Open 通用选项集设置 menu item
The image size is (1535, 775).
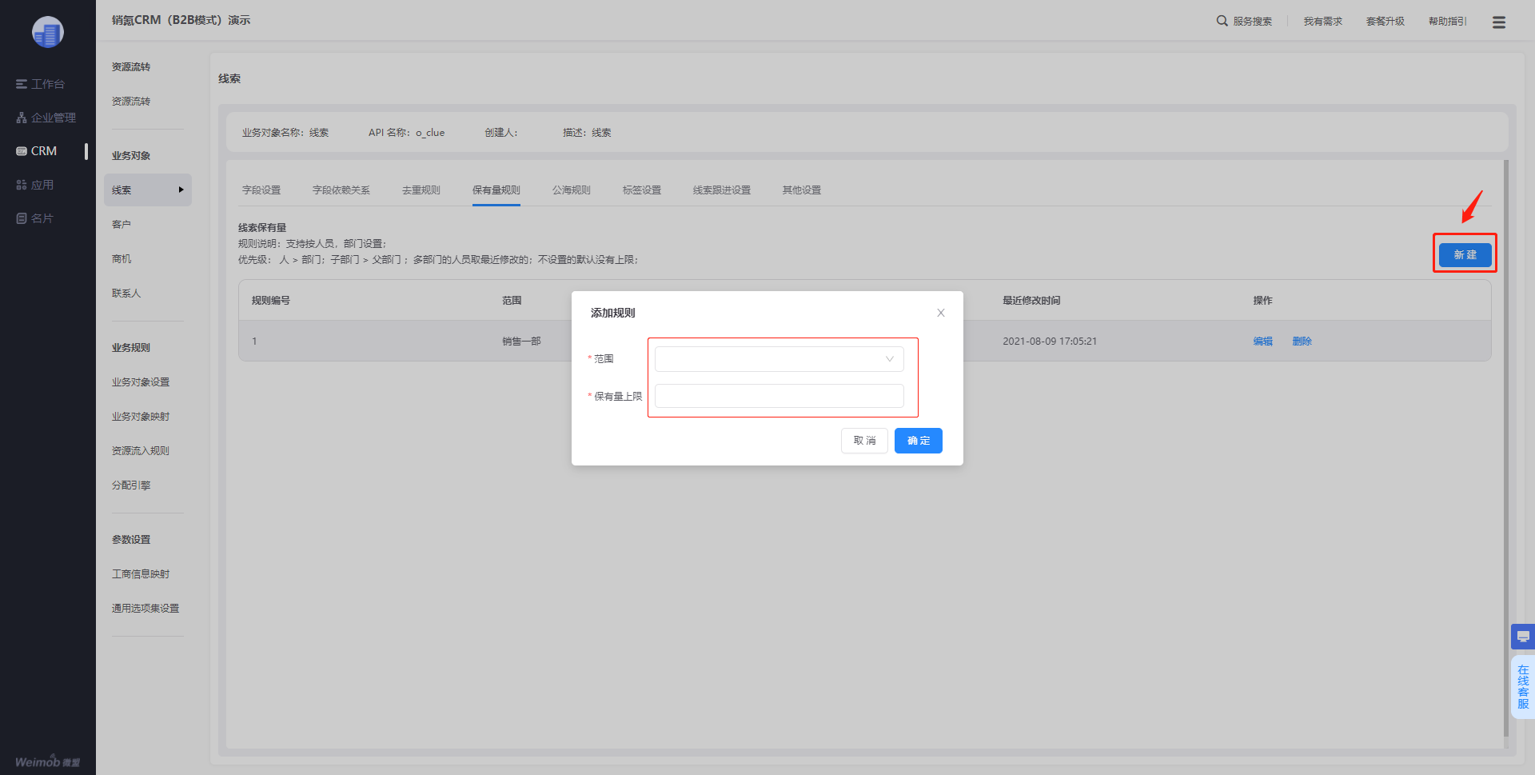point(146,609)
